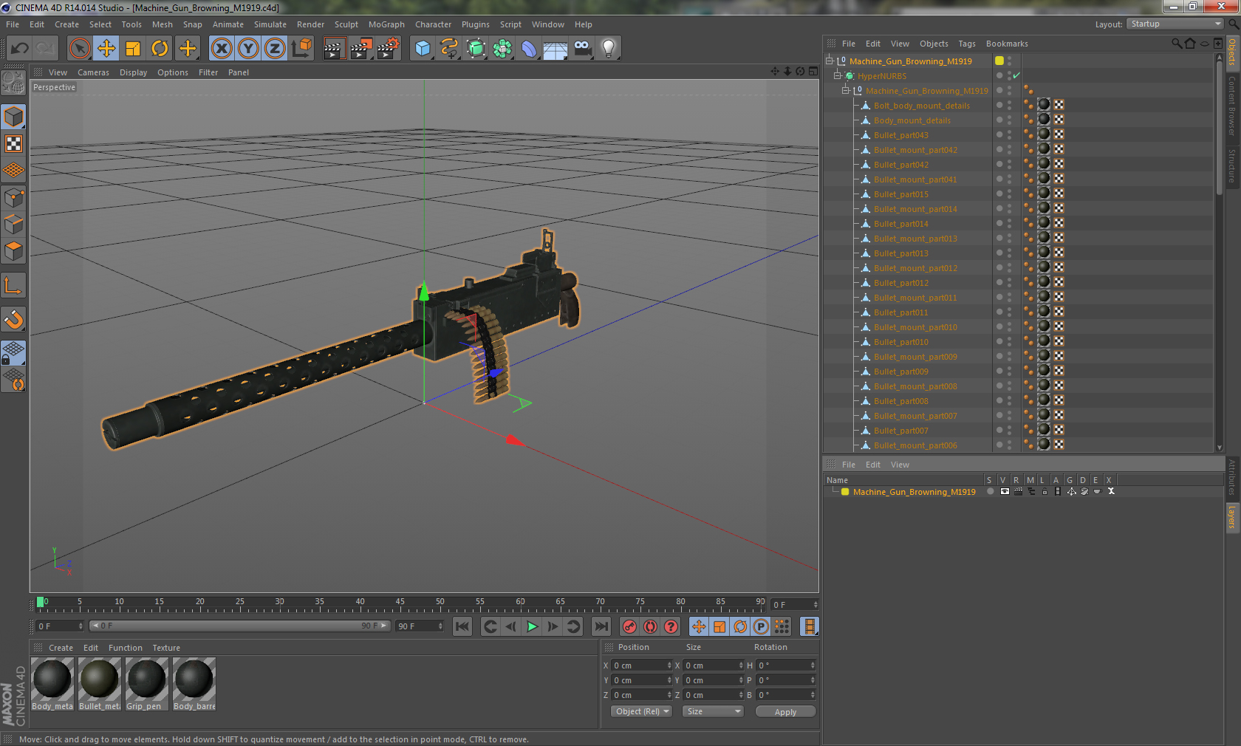Go to start of animation
The width and height of the screenshot is (1241, 746).
point(462,626)
